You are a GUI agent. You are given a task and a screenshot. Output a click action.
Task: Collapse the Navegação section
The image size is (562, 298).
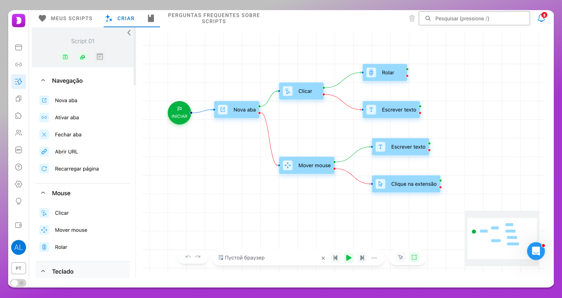pyautogui.click(x=43, y=81)
